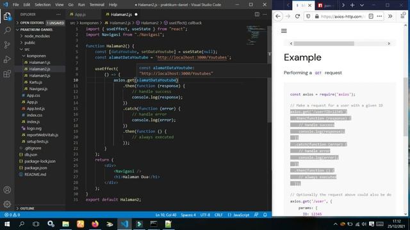
Task: Open the Manage gear icon
Action: click(7, 204)
